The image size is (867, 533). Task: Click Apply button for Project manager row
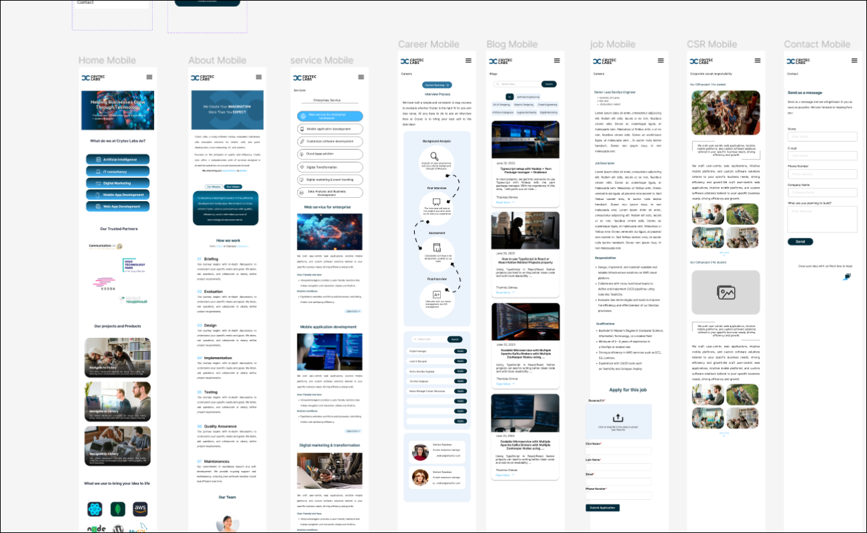[460, 351]
